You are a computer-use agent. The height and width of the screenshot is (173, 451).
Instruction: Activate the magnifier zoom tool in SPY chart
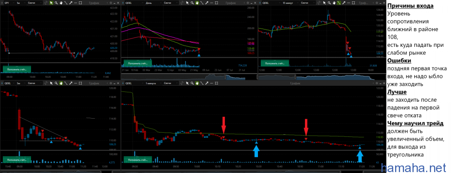56,3
